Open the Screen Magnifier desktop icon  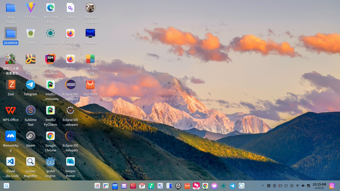[x=31, y=161]
